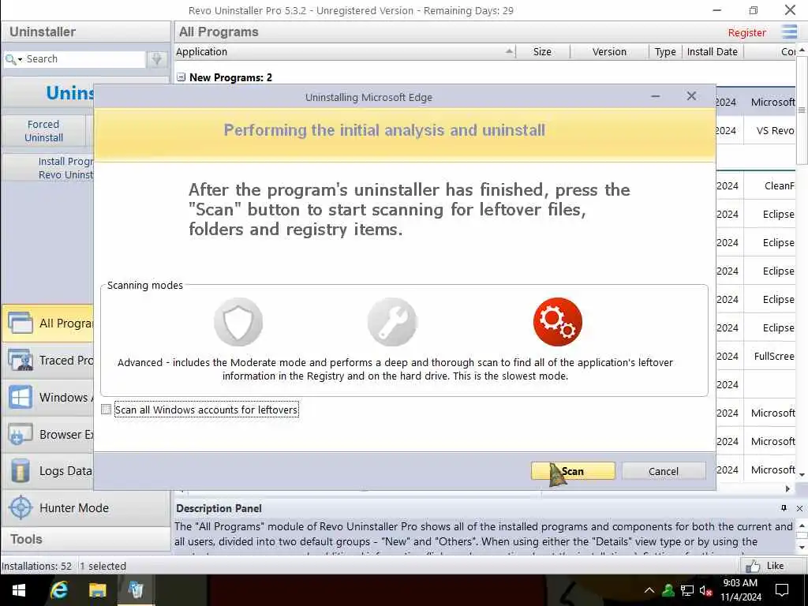Viewport: 808px width, 606px height.
Task: Sort by Version column header
Action: (x=609, y=51)
